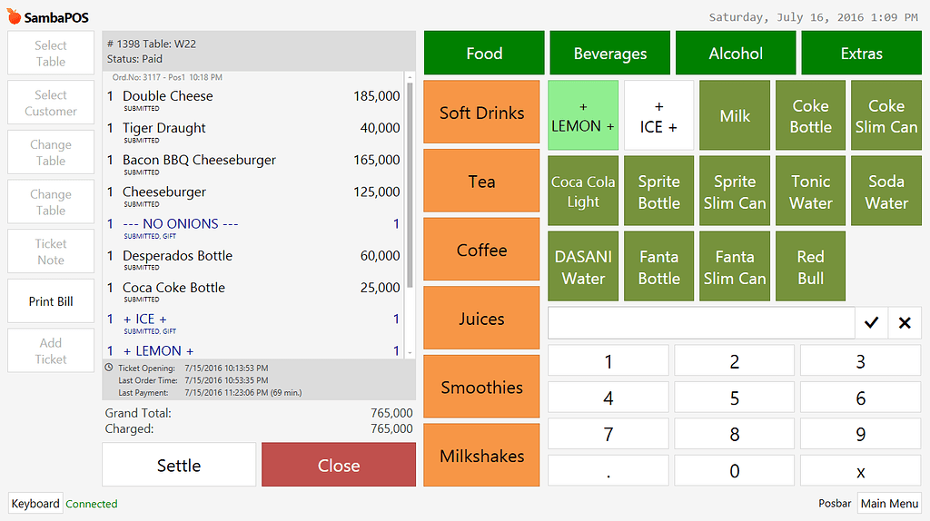Image resolution: width=930 pixels, height=521 pixels.
Task: Click the ticket list scrollbar thumb
Action: pyautogui.click(x=410, y=185)
